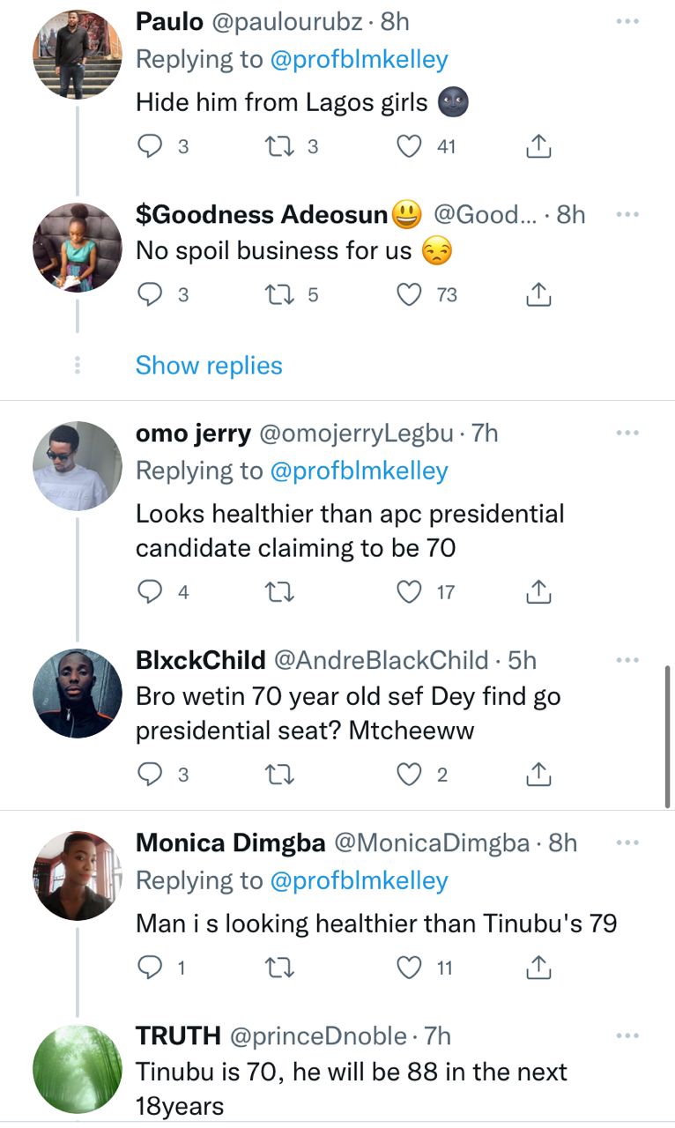Open more options on Paulo's tweet
Viewport: 675px width, 1128px height.
pos(627,21)
